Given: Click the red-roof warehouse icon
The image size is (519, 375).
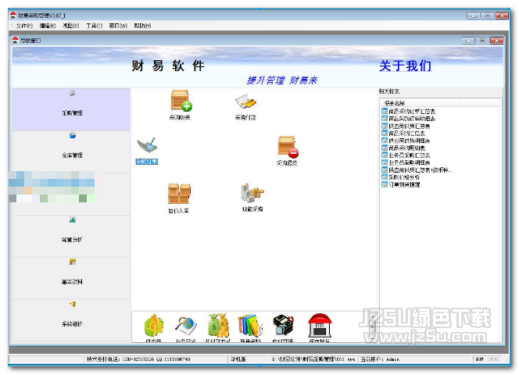Looking at the screenshot, I should tap(319, 326).
